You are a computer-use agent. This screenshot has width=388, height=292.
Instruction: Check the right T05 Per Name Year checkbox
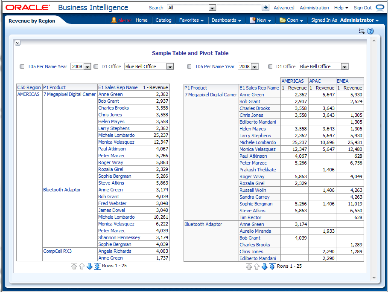pos(189,66)
